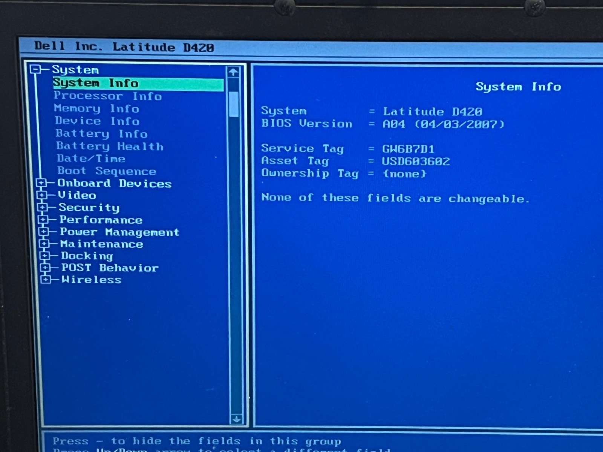Select the Video label

tap(77, 195)
